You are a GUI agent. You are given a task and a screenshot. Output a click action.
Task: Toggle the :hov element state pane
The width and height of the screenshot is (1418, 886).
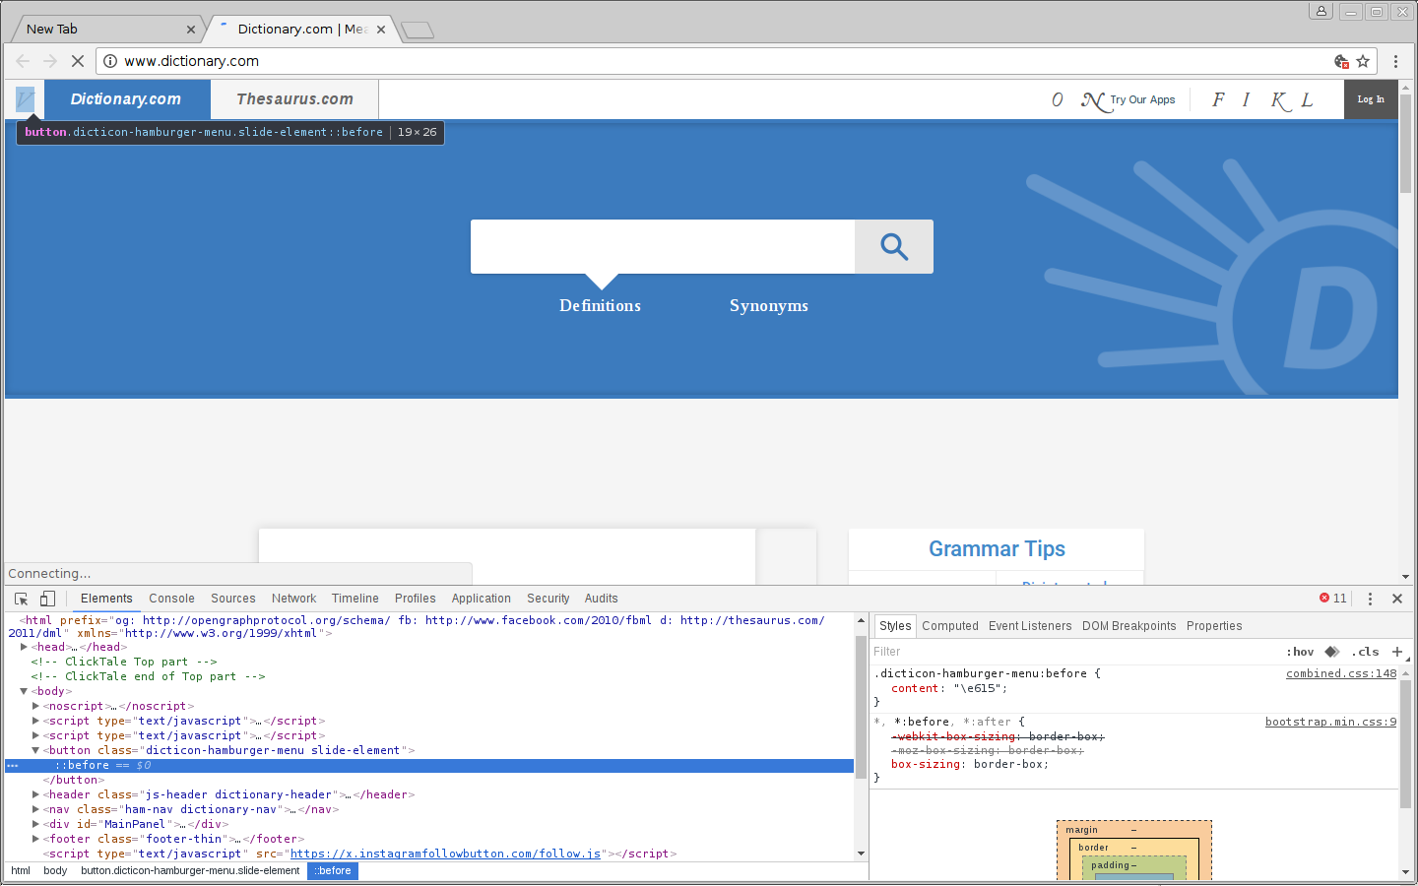tap(1300, 652)
